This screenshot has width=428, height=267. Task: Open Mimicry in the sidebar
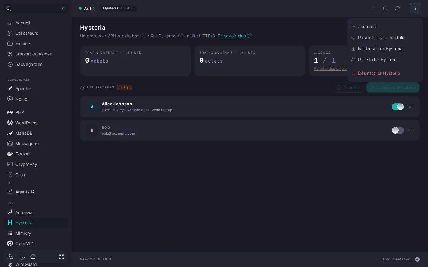36,233
